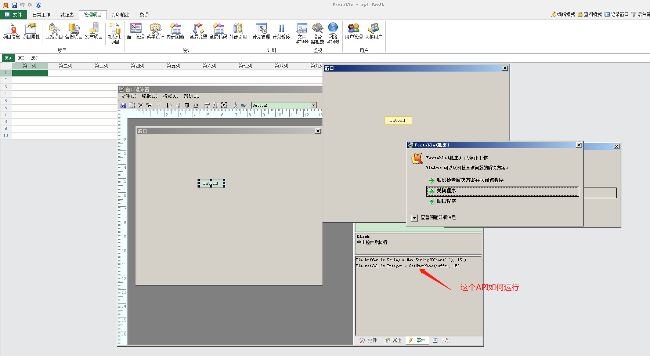Click same height icon in designer toolbar

pyautogui.click(x=216, y=105)
